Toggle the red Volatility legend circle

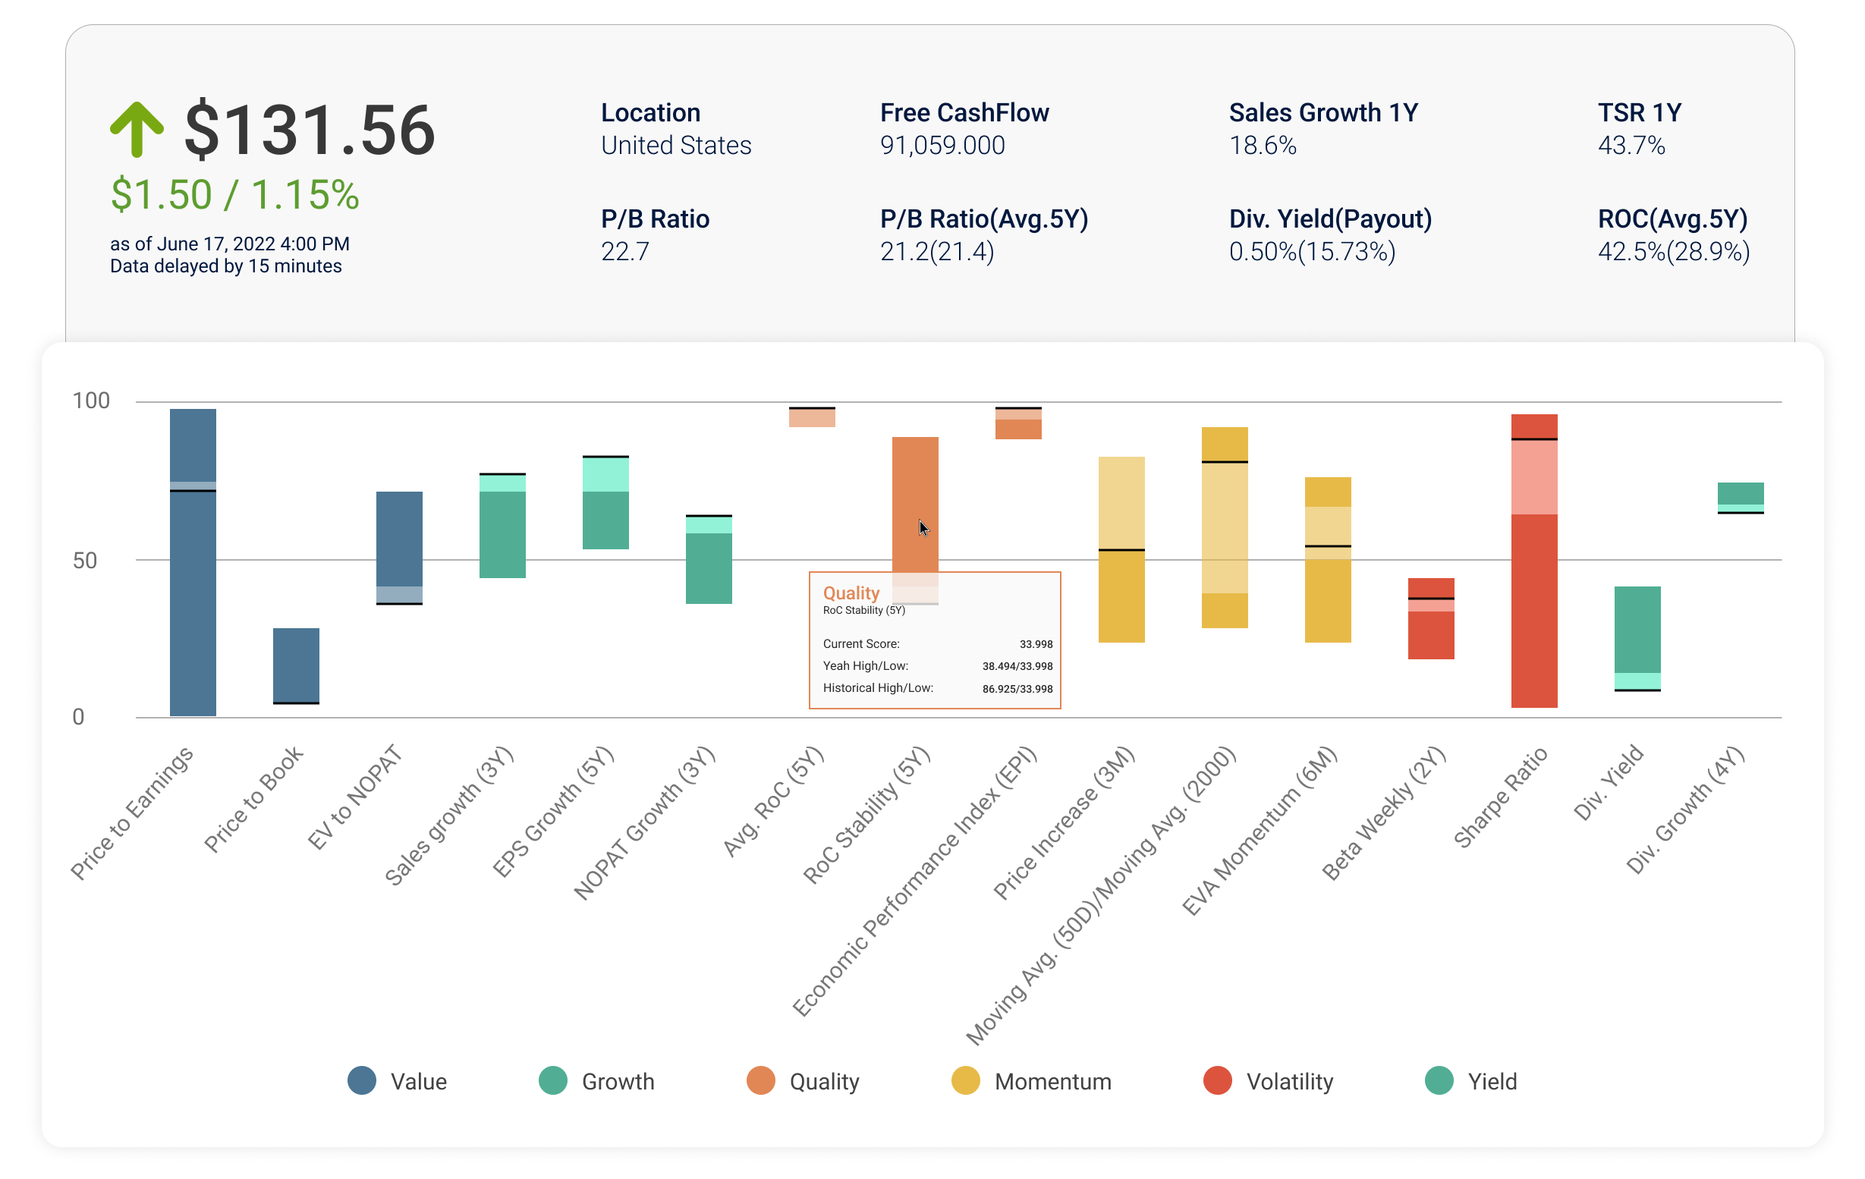1218,1080
